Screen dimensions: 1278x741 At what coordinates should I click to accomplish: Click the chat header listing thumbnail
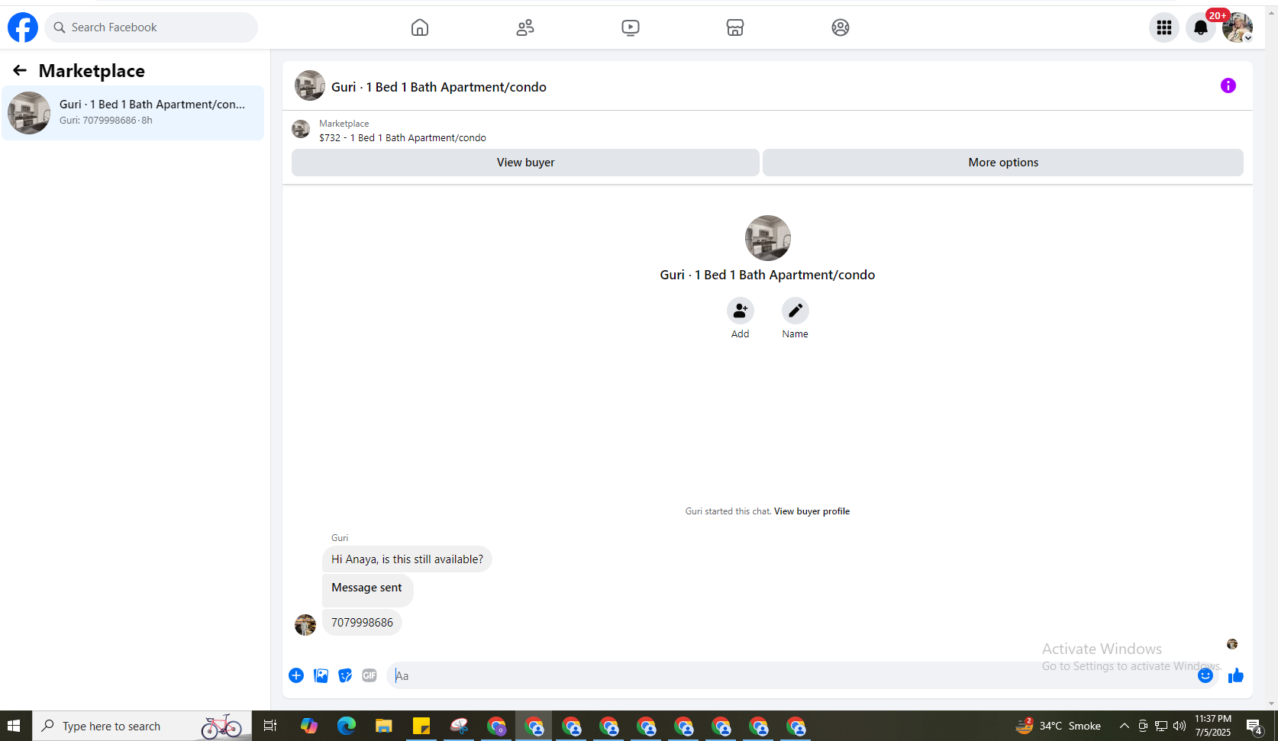(310, 85)
